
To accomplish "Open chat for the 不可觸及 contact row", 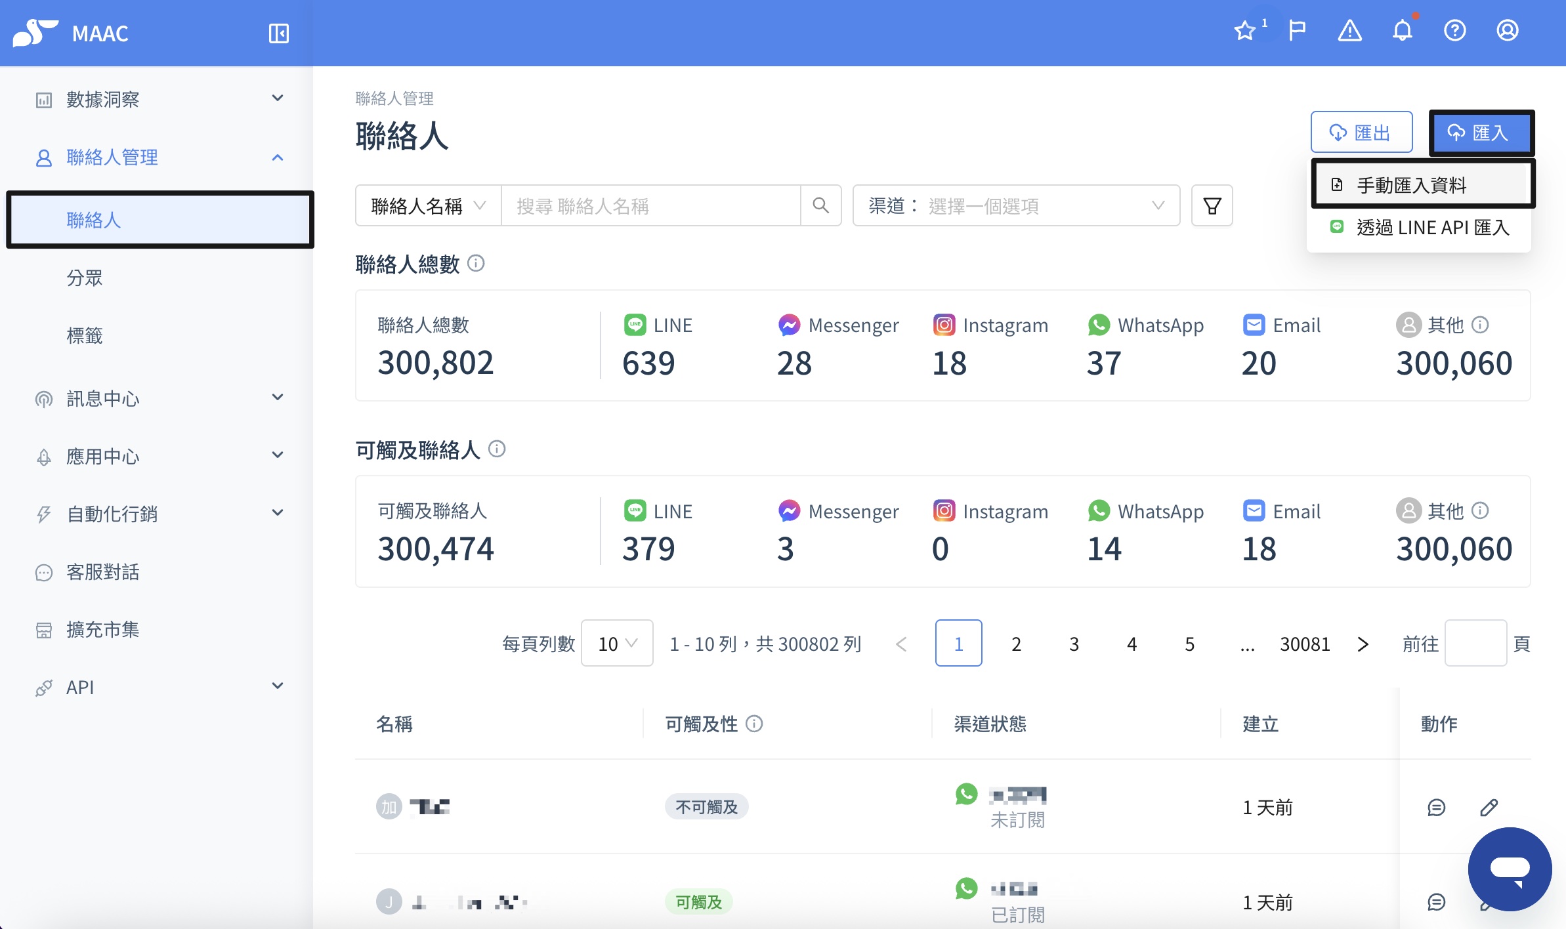I will coord(1437,807).
